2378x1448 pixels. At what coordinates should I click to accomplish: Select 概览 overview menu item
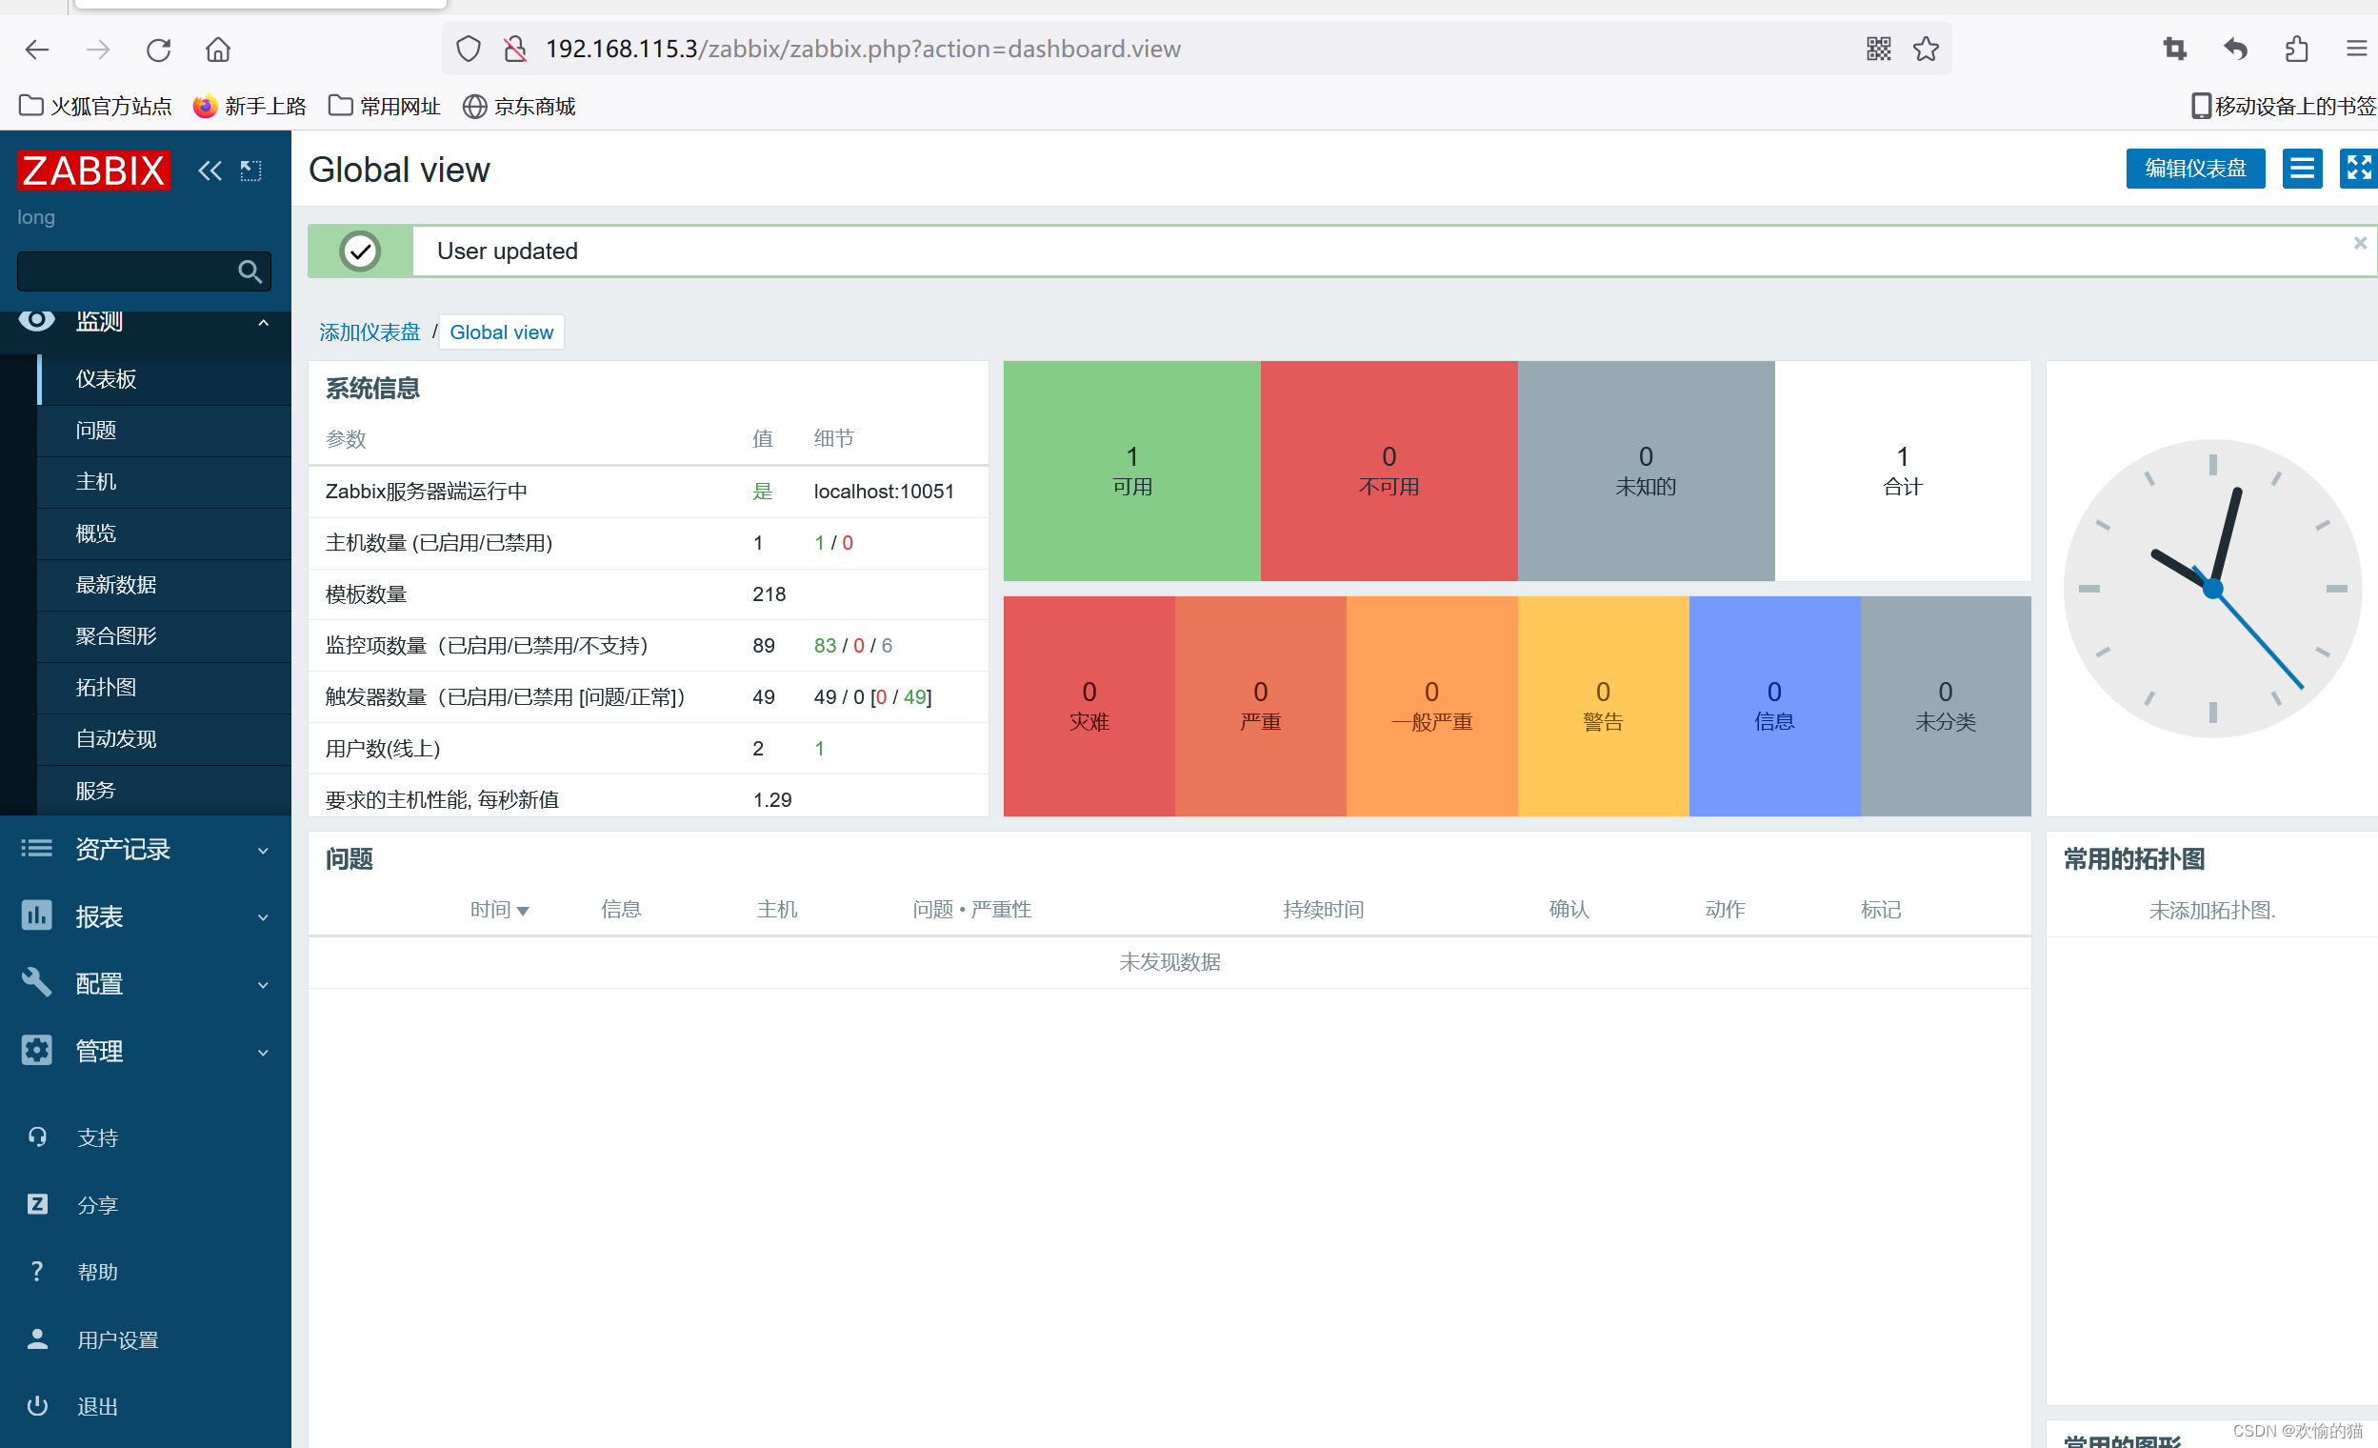pos(164,533)
